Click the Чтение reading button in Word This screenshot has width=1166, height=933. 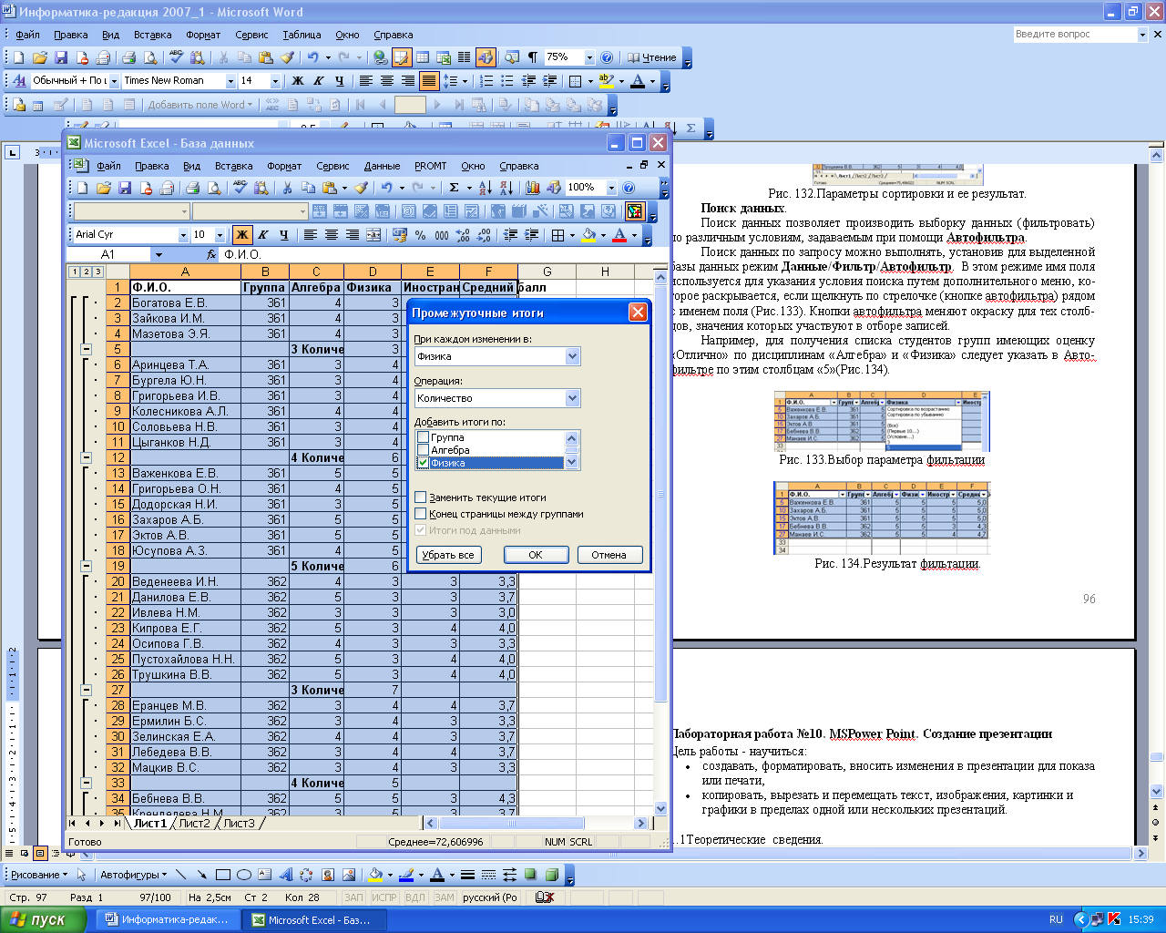point(652,57)
